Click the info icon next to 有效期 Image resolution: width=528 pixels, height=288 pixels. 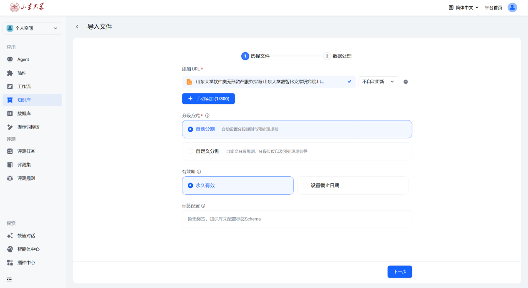[x=199, y=172]
